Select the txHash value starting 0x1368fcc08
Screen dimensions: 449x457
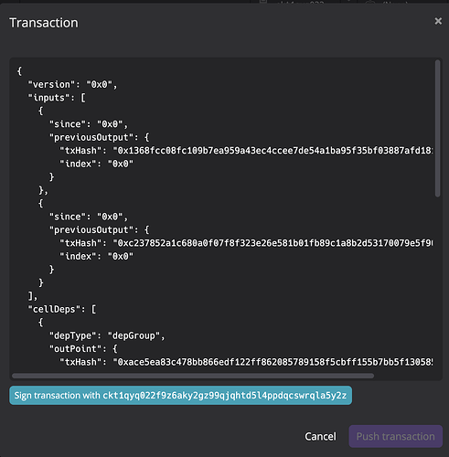[x=273, y=151]
